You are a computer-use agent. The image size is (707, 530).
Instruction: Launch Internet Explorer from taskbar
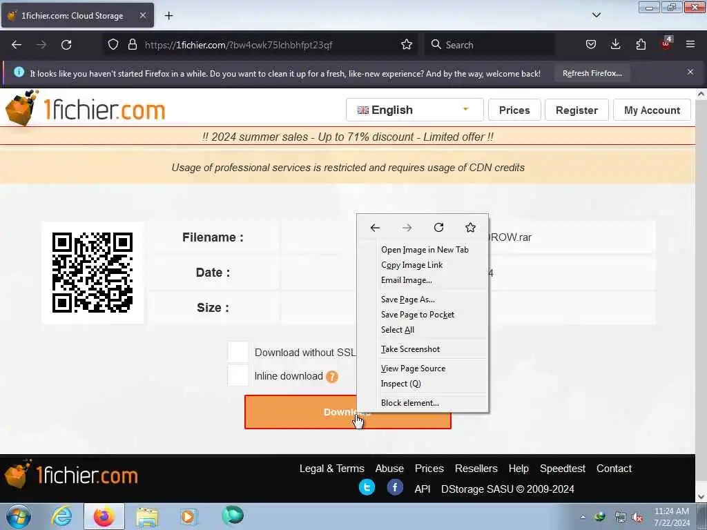[61, 516]
